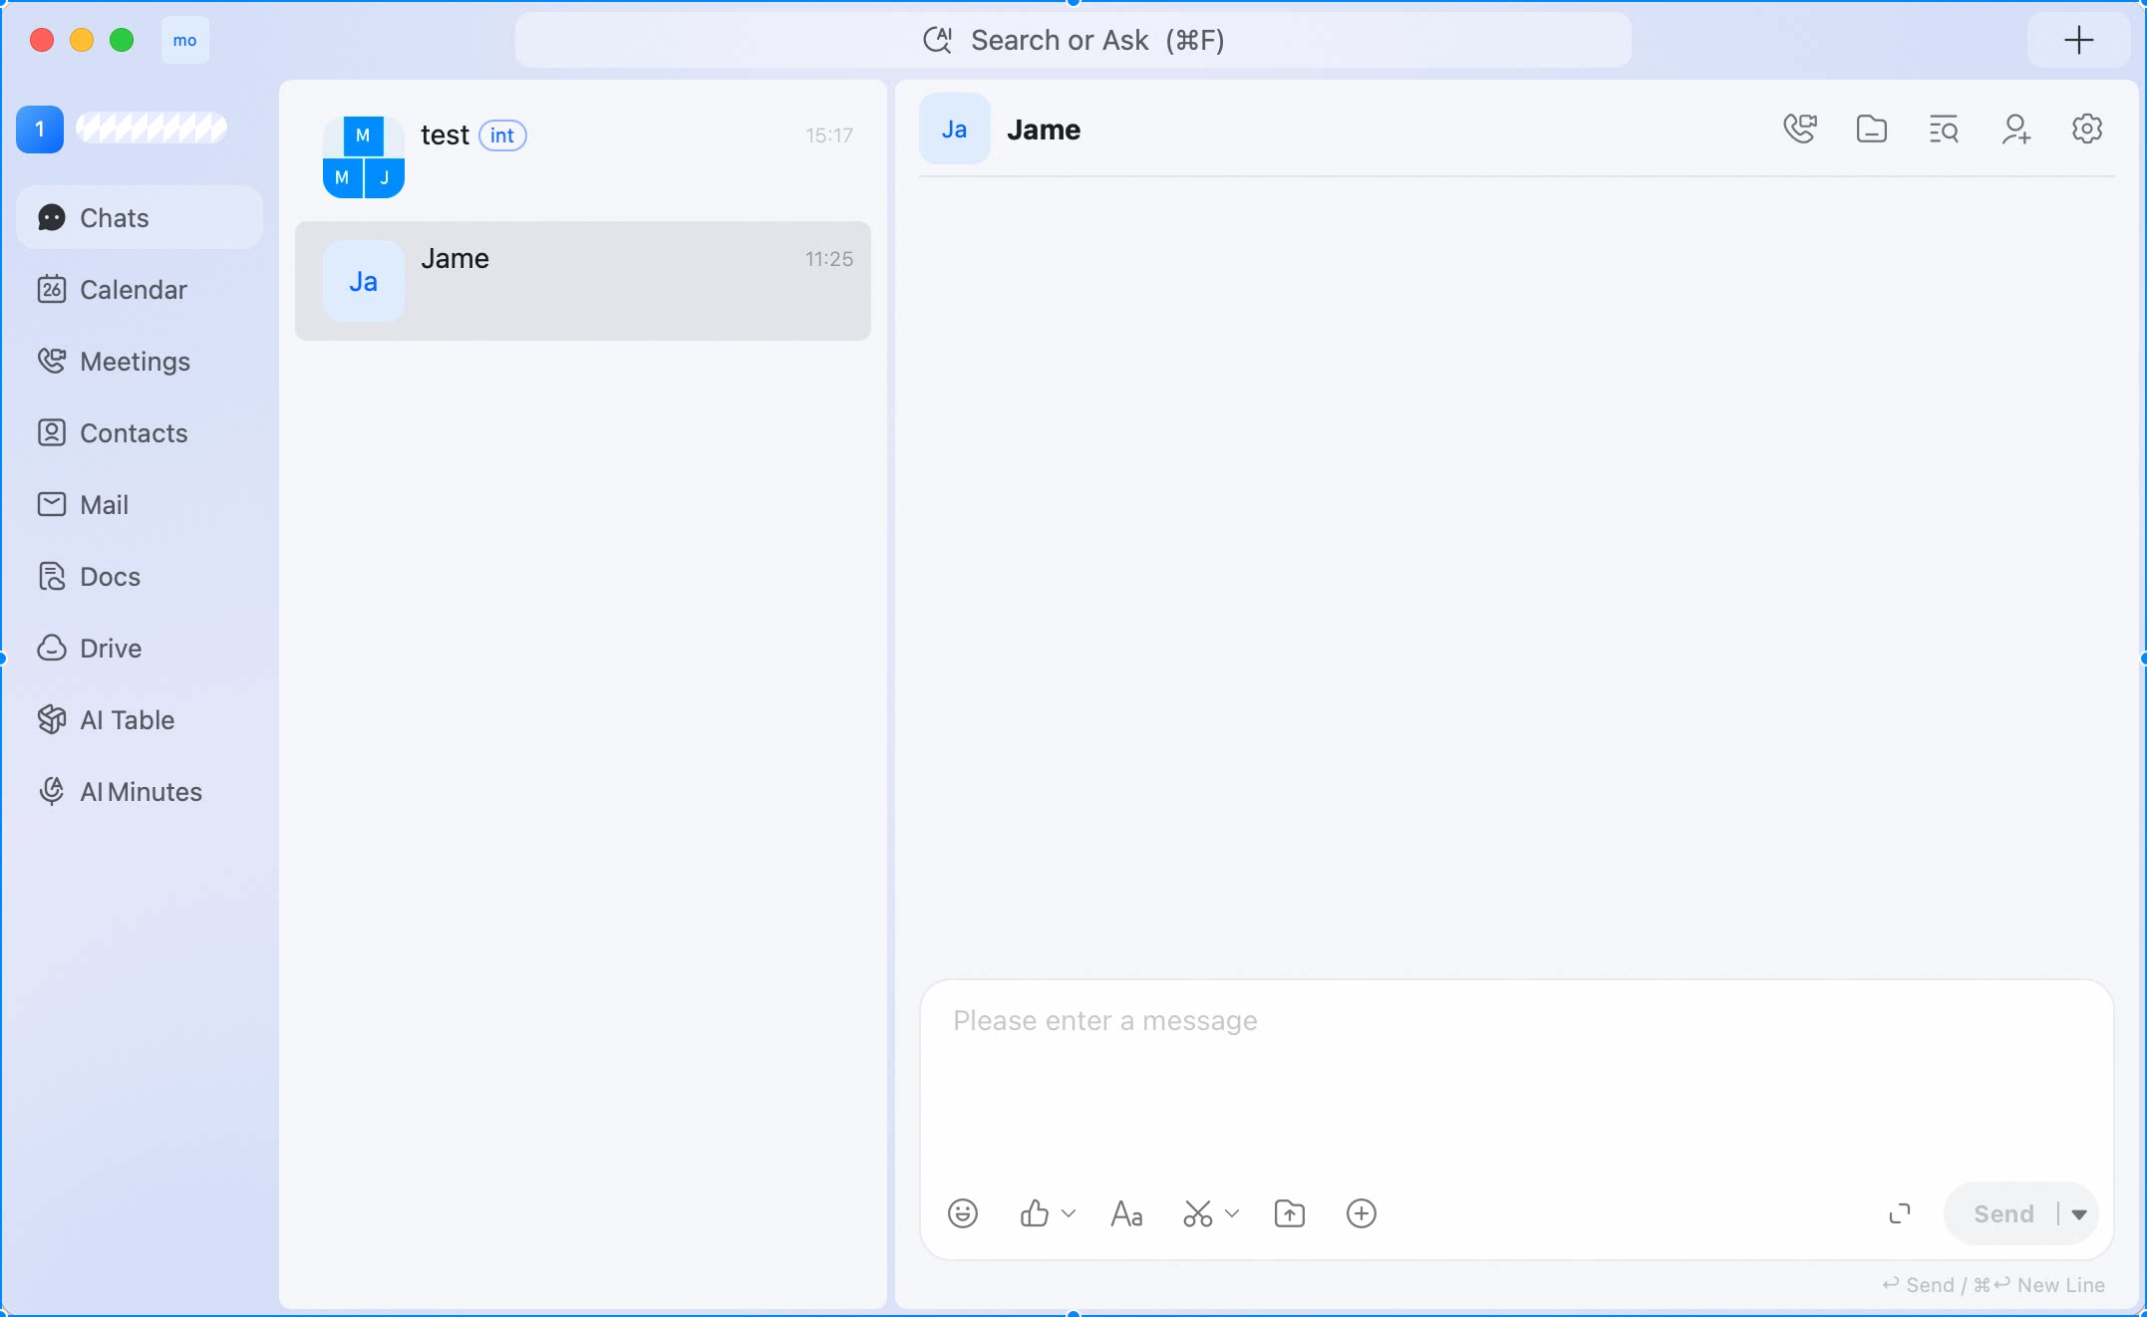This screenshot has height=1317, width=2147.
Task: Open the chat files folder icon
Action: point(1872,130)
